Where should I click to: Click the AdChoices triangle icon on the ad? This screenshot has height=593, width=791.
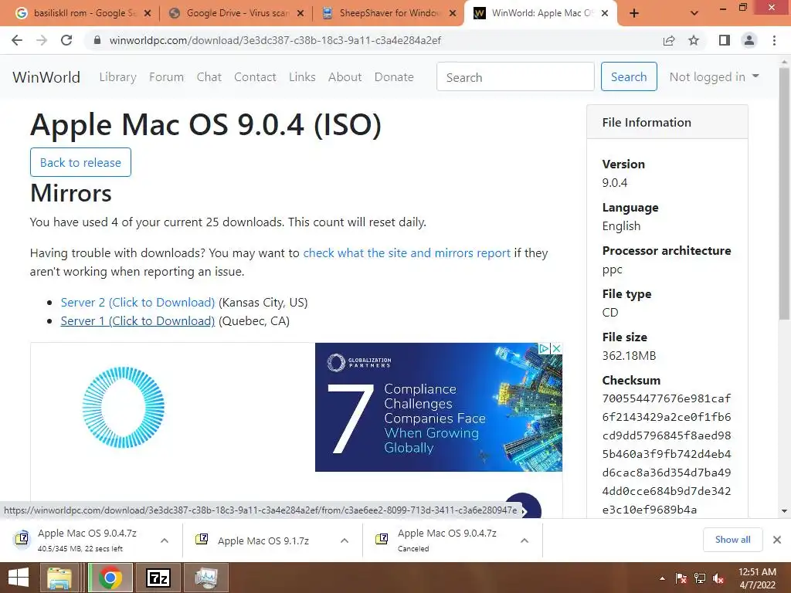coord(544,348)
